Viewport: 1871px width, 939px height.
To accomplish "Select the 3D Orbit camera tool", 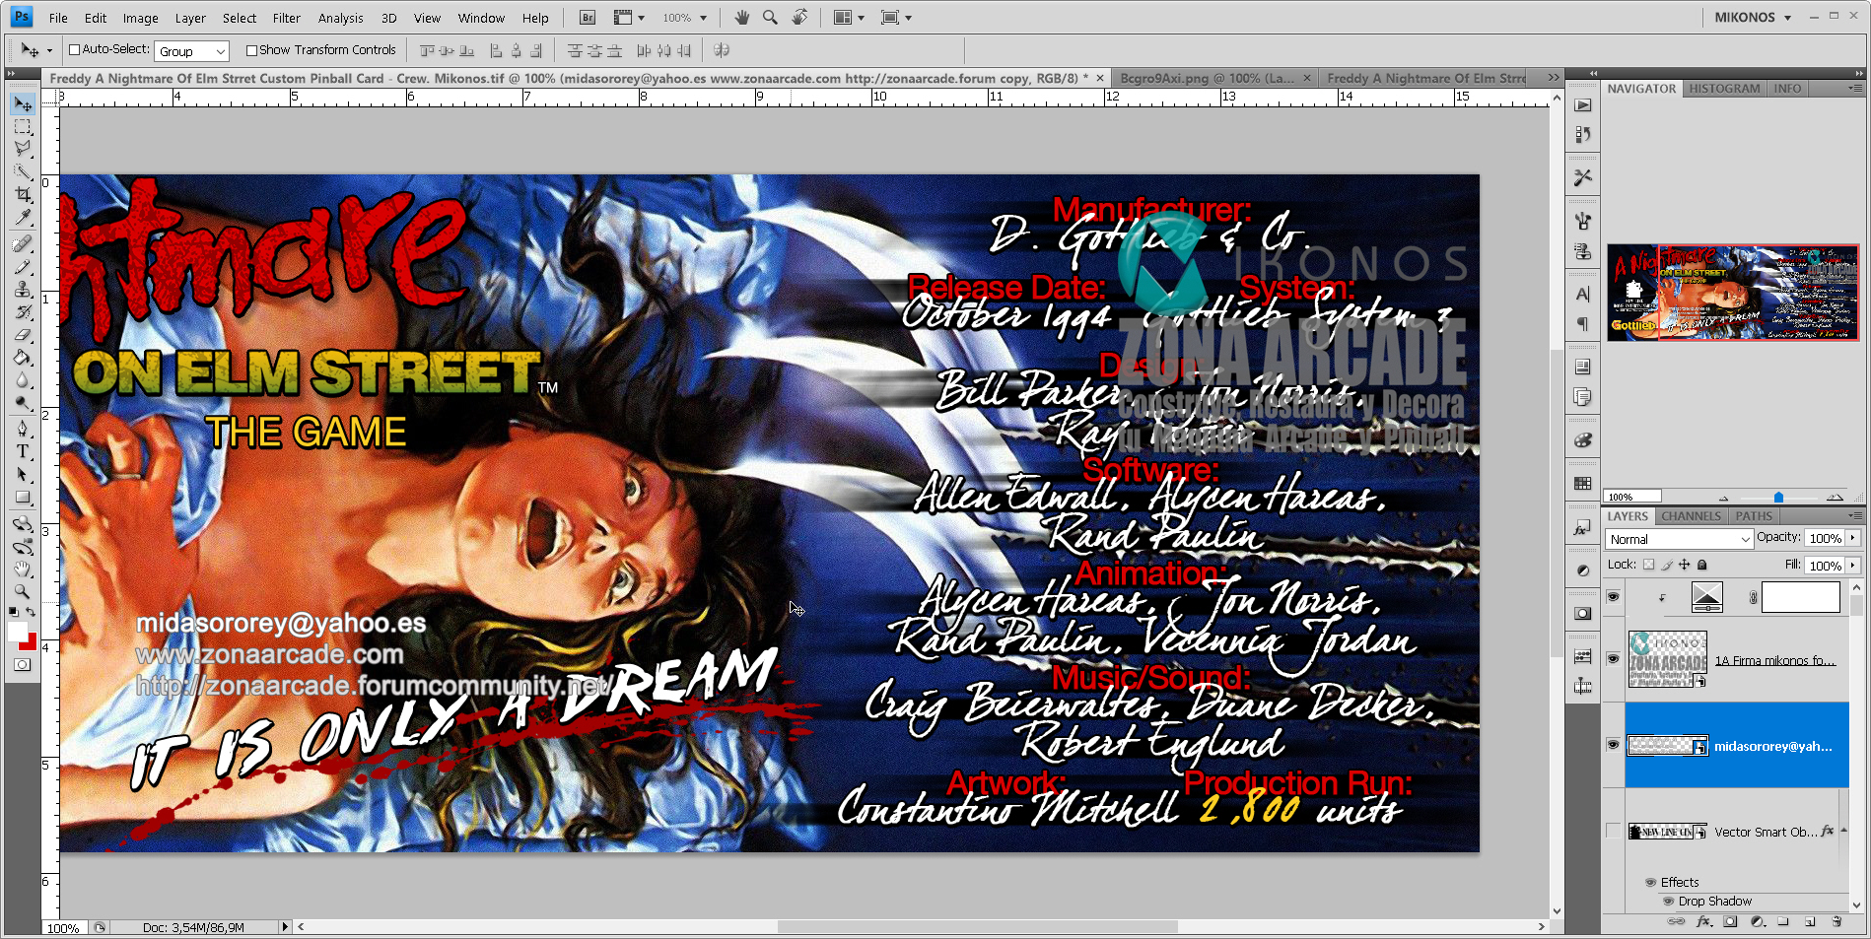I will [23, 546].
